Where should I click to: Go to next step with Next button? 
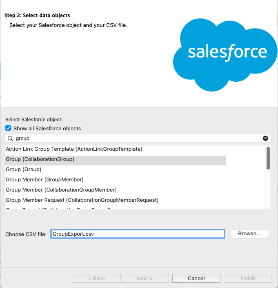145,278
